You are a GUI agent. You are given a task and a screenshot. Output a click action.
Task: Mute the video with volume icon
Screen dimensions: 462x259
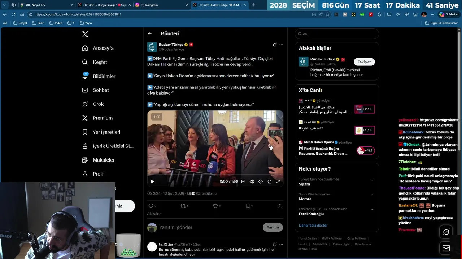(252, 182)
